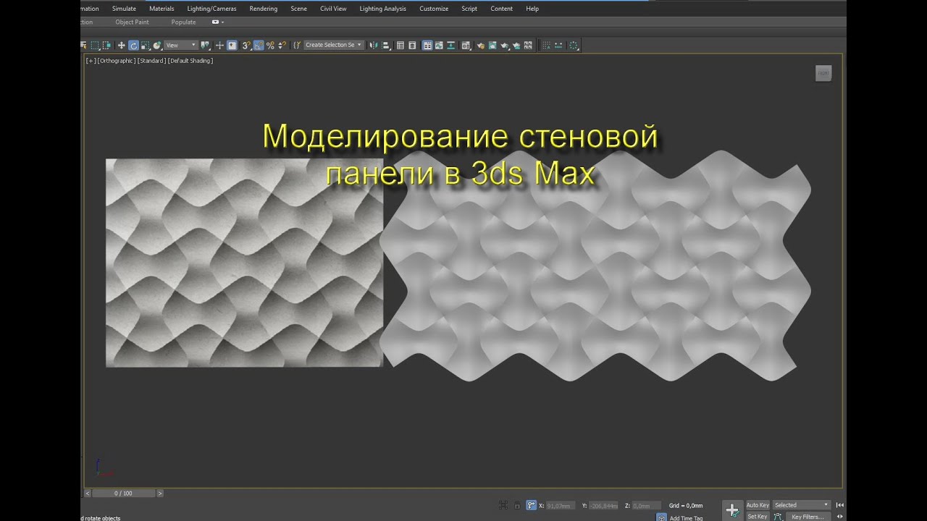Open the Material Editor

(466, 45)
